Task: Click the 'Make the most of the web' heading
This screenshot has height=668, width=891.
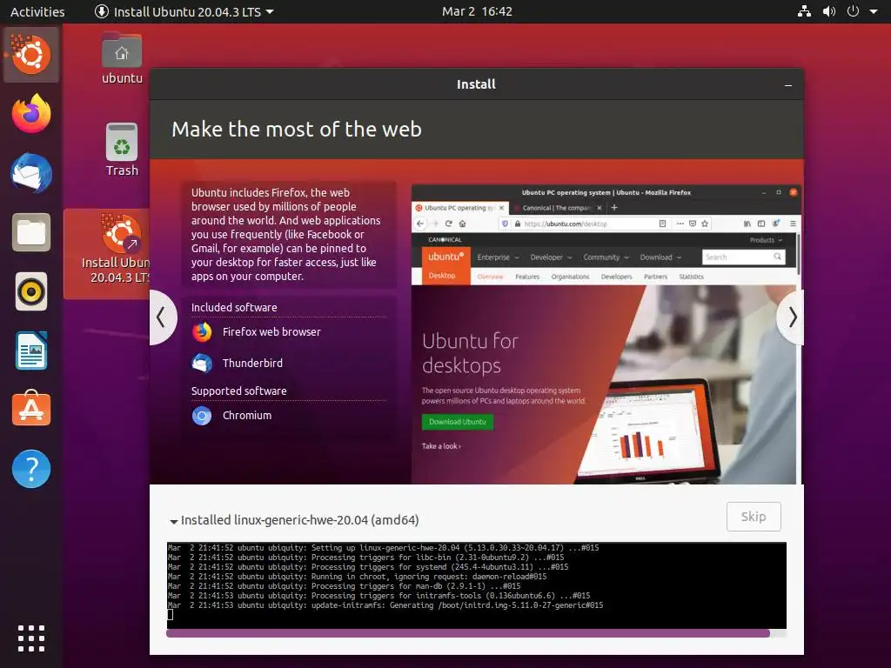Action: (297, 130)
